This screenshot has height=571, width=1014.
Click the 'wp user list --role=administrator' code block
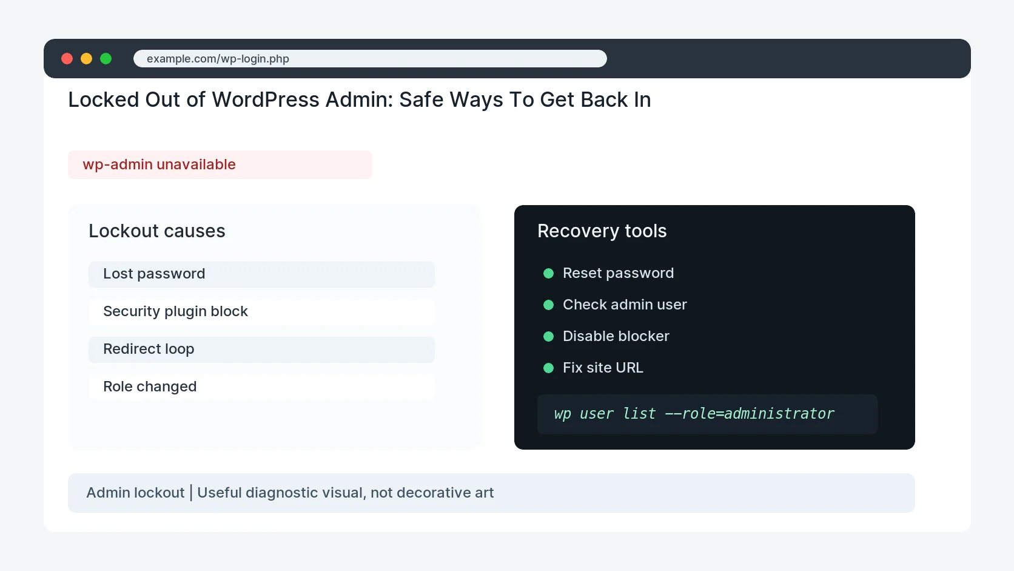coord(707,414)
